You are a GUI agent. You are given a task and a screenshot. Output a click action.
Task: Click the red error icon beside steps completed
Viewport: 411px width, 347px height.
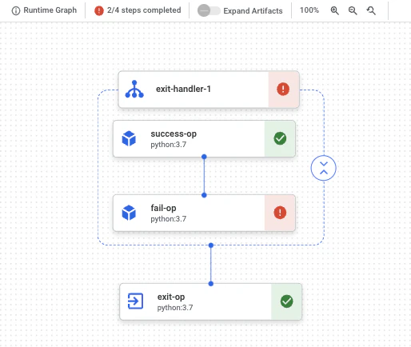coord(99,10)
